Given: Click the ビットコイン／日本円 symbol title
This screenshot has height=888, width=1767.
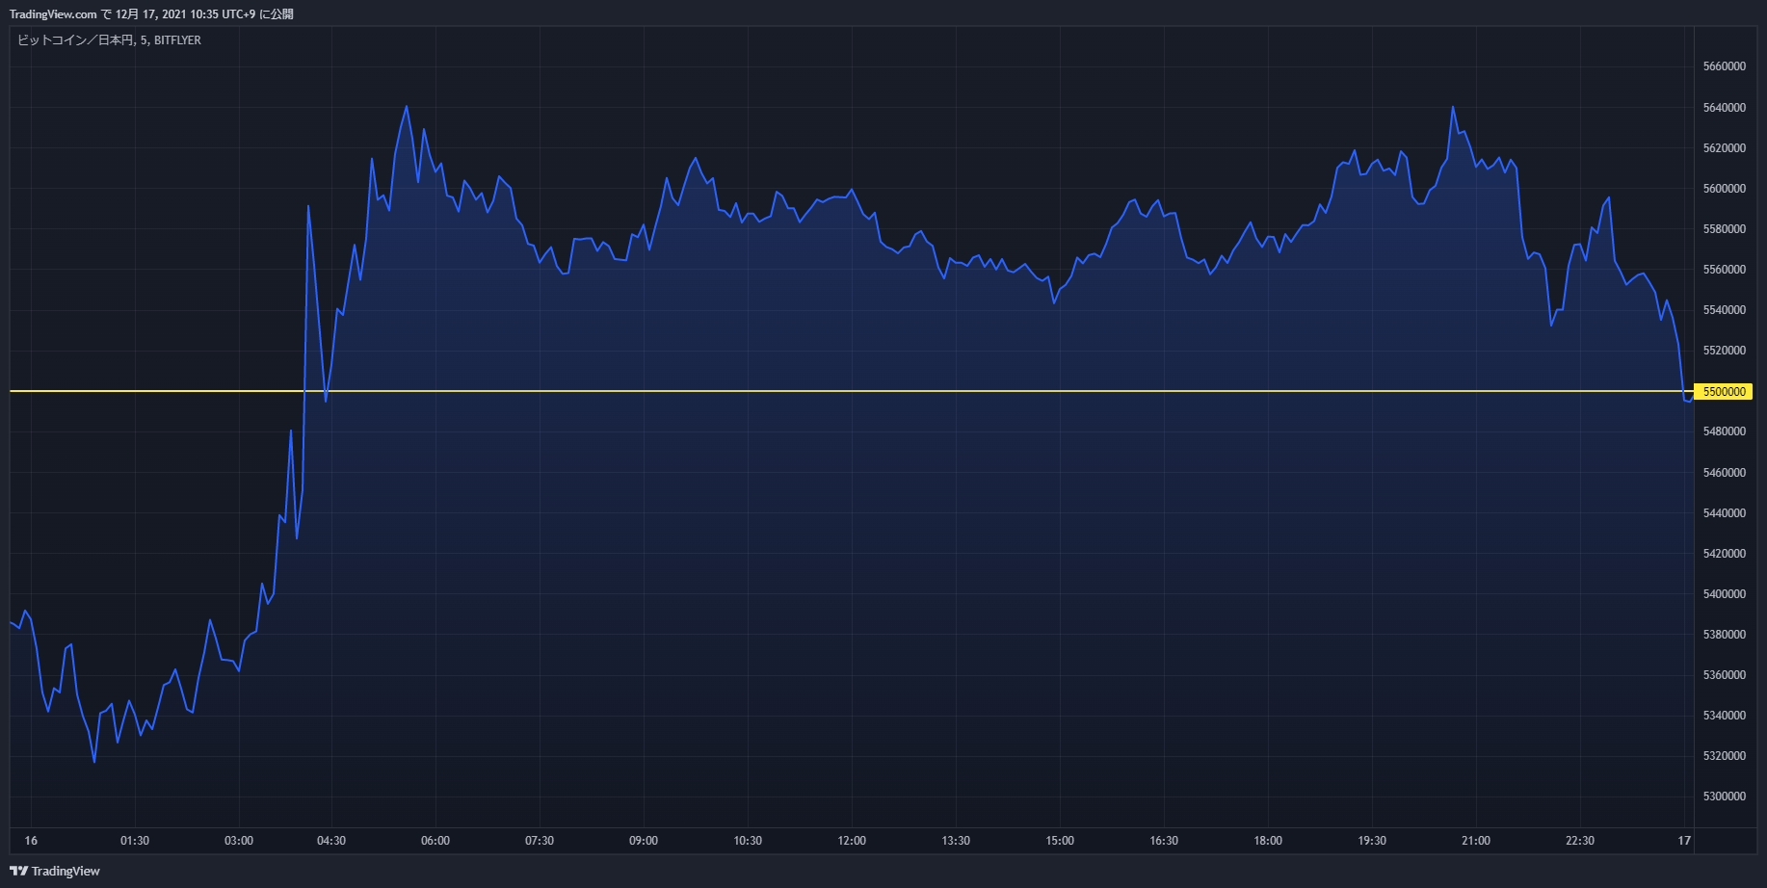Looking at the screenshot, I should coord(75,40).
